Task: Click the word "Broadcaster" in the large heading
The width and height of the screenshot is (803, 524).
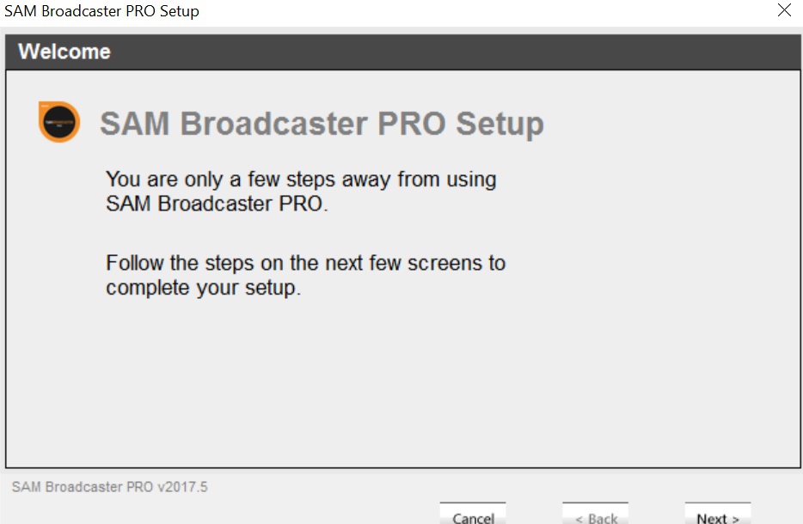Action: 274,124
